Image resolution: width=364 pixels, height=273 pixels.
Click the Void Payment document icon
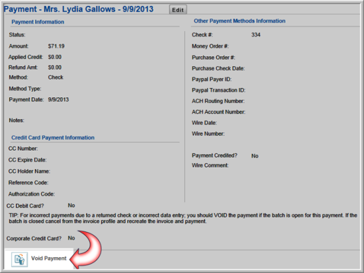[19, 259]
